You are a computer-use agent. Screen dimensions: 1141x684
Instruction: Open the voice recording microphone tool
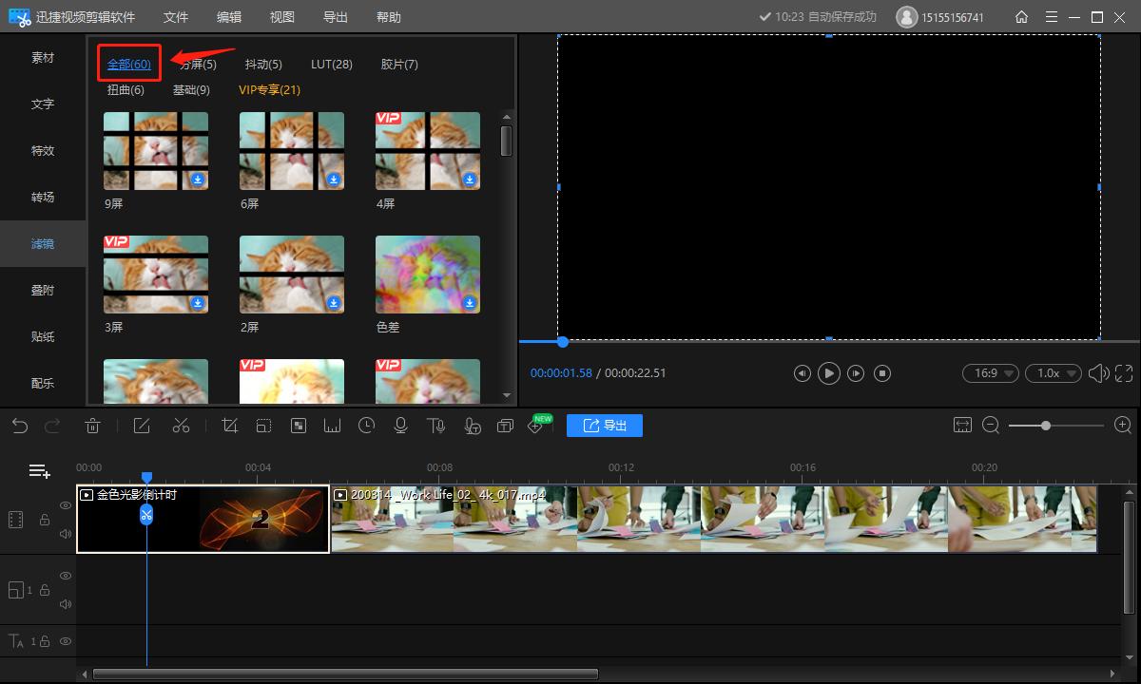[400, 426]
